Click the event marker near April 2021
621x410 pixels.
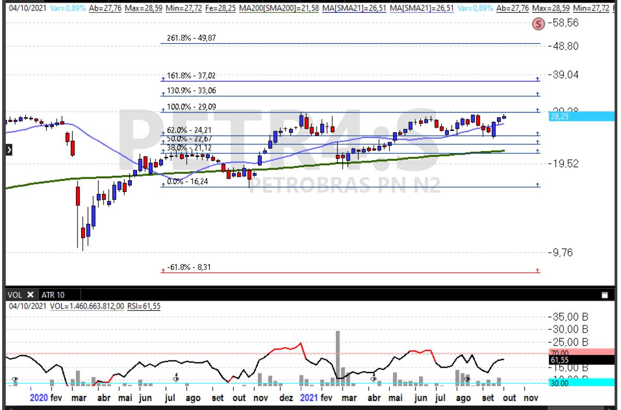tap(374, 378)
